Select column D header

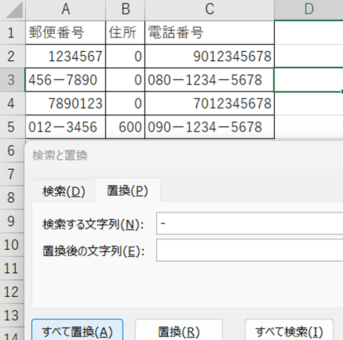[x=308, y=10]
